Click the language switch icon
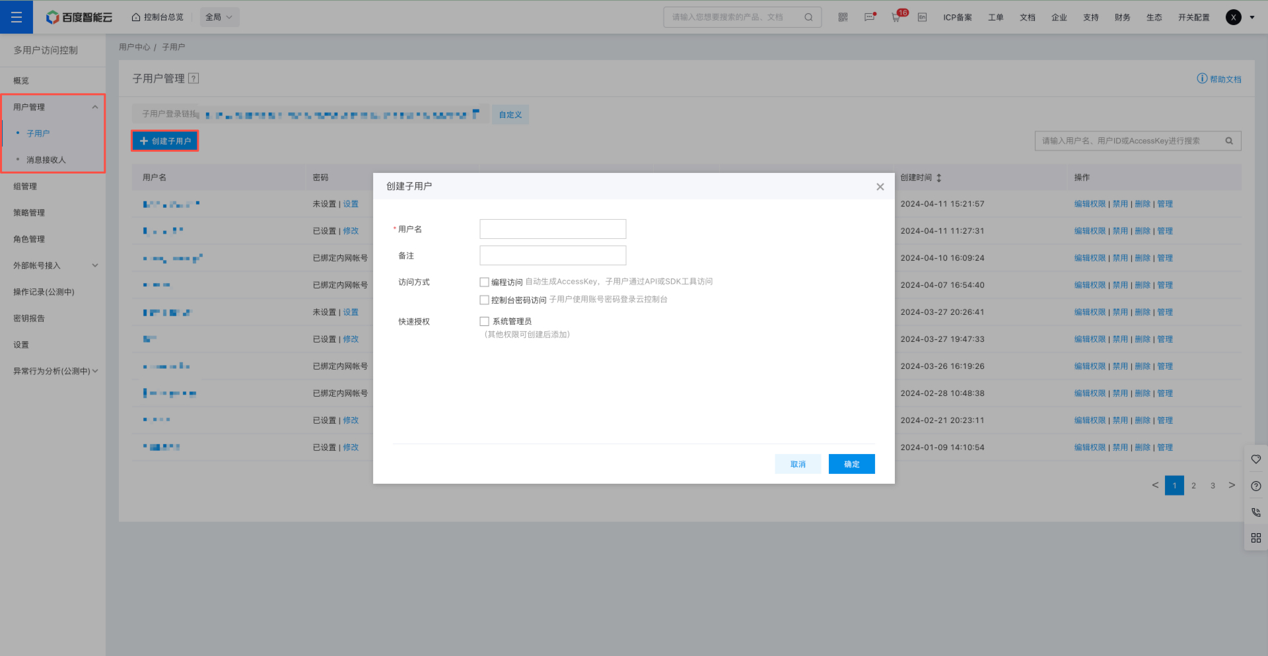The image size is (1268, 656). pos(923,17)
